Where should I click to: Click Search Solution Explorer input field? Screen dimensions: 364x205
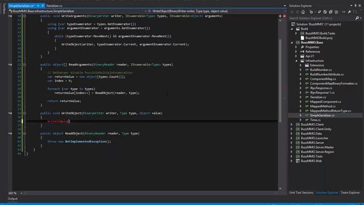pos(322,18)
